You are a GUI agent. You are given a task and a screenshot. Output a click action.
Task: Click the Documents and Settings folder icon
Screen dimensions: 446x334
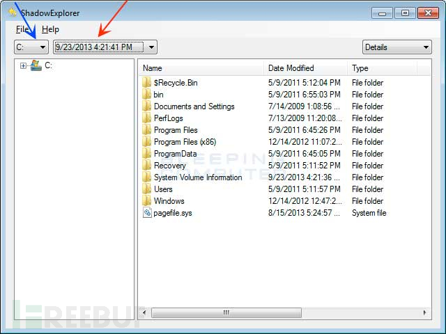147,106
